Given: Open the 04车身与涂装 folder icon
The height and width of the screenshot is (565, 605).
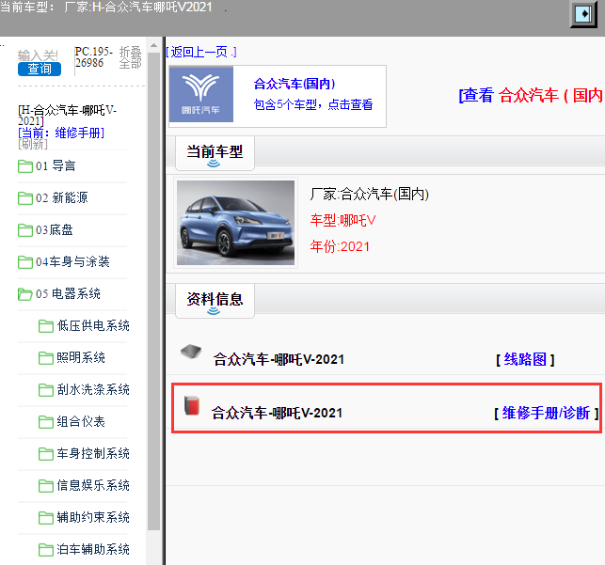Looking at the screenshot, I should point(25,262).
